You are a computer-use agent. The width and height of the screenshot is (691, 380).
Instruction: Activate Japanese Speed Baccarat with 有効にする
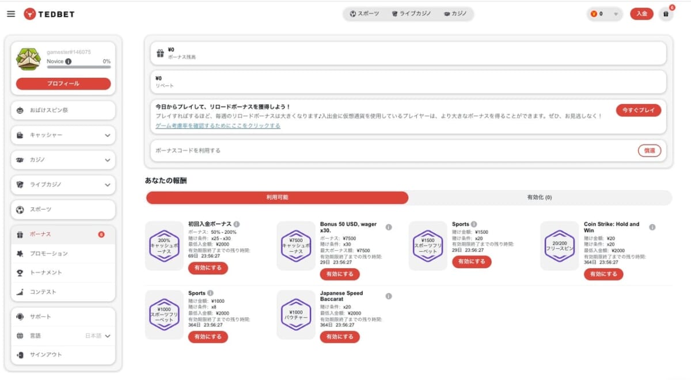coord(340,337)
